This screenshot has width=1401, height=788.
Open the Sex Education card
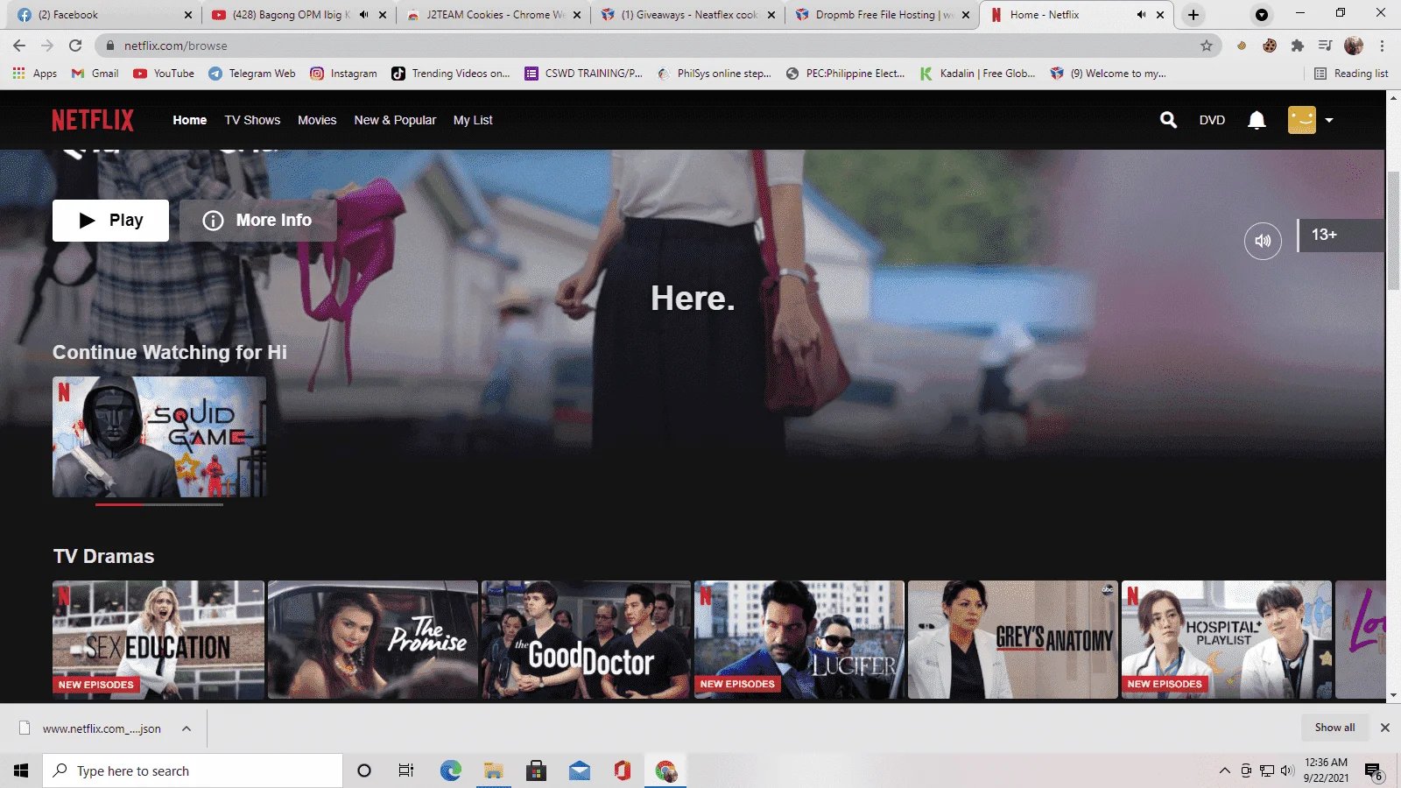pyautogui.click(x=158, y=639)
